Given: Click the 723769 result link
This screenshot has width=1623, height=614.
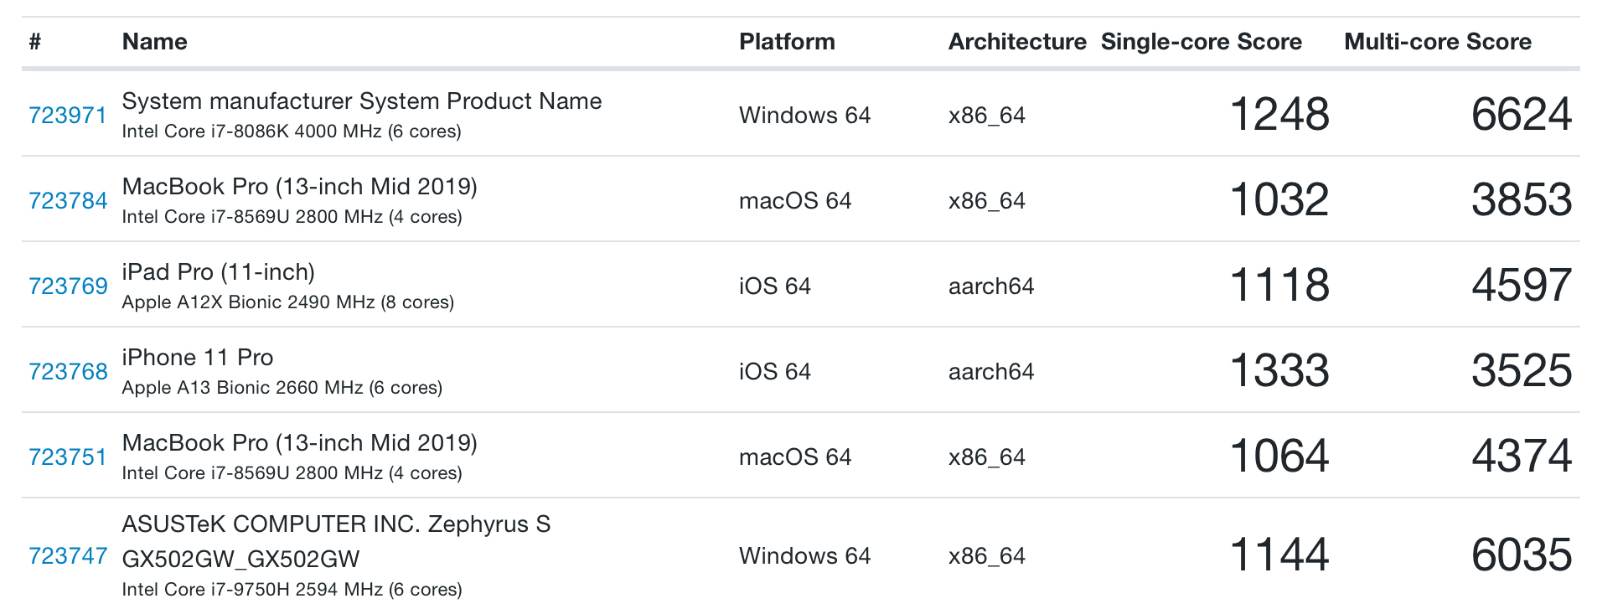Looking at the screenshot, I should (x=68, y=286).
